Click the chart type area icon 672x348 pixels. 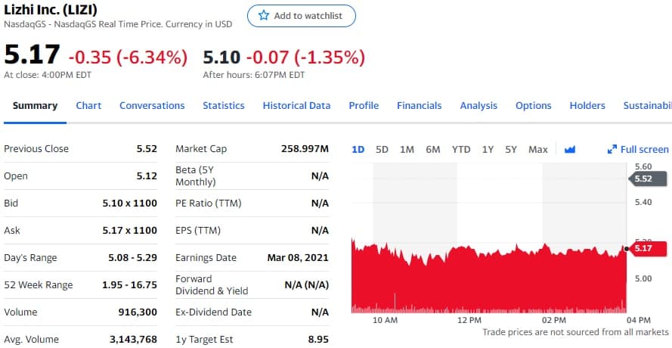(x=570, y=150)
